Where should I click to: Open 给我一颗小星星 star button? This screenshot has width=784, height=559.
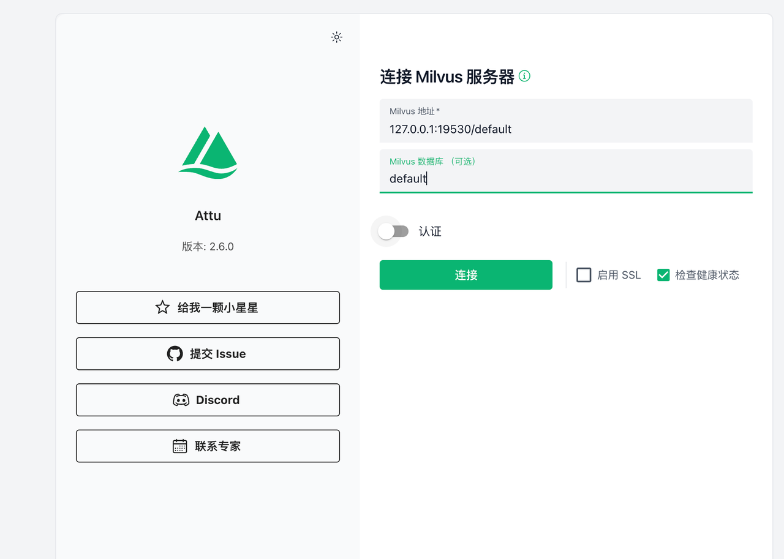pyautogui.click(x=208, y=307)
